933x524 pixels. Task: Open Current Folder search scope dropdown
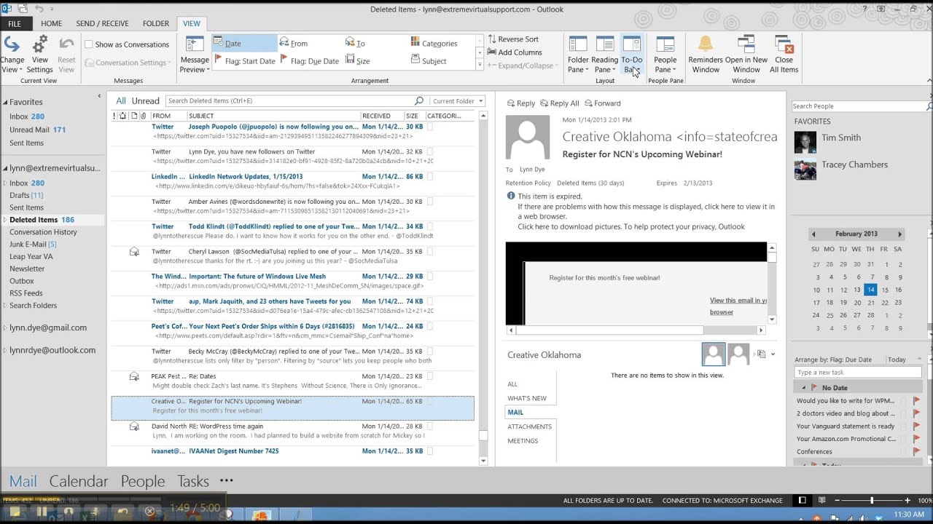click(457, 101)
